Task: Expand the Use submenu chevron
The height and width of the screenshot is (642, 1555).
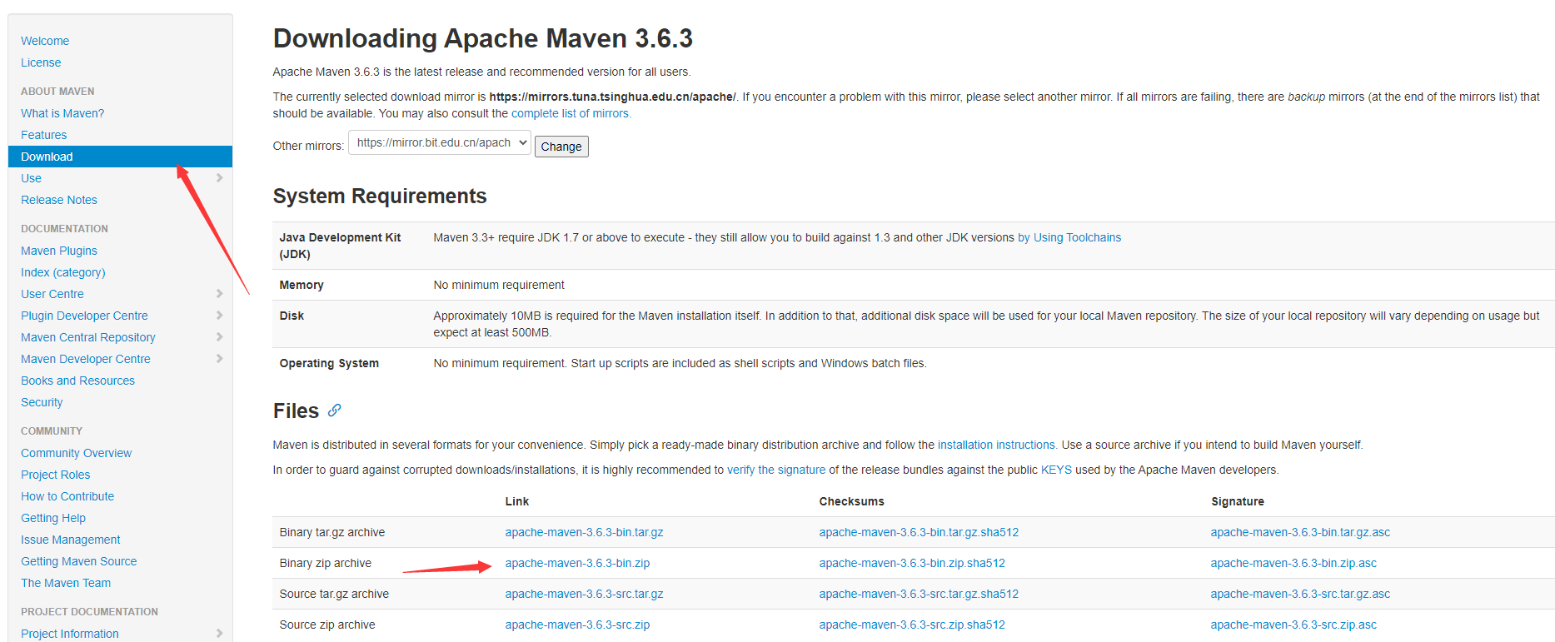Action: pyautogui.click(x=219, y=177)
